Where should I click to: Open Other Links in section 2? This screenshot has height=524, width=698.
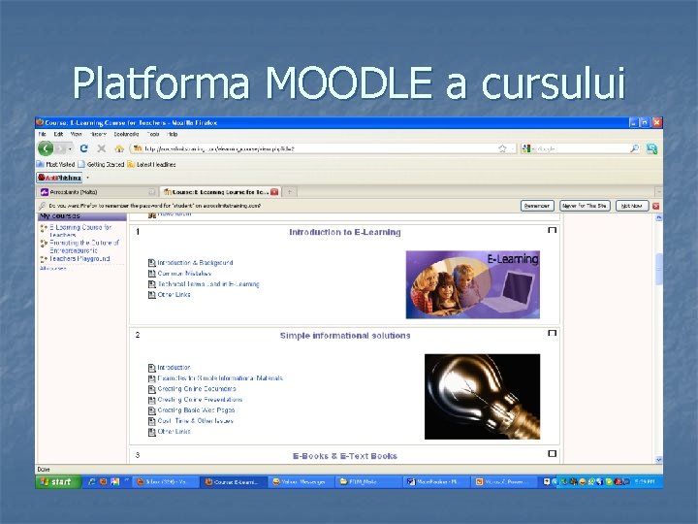click(x=174, y=431)
